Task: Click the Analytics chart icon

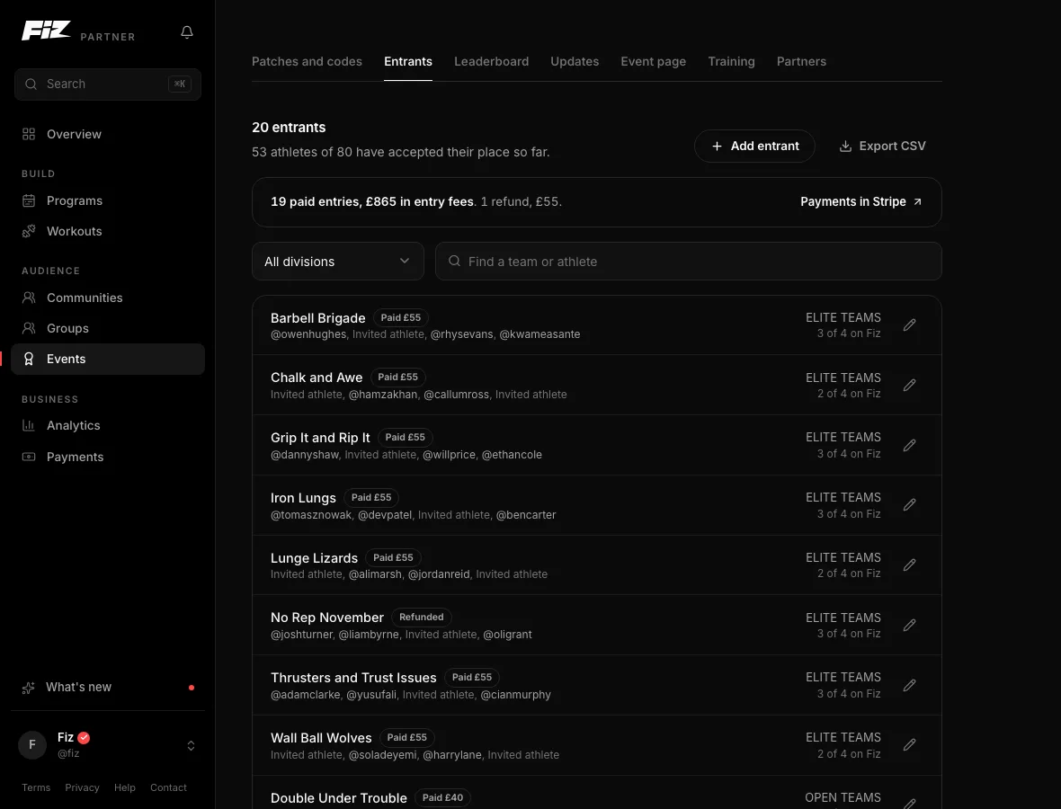Action: click(29, 425)
